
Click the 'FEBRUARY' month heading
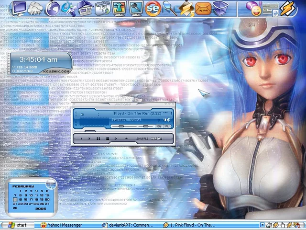click(23, 186)
